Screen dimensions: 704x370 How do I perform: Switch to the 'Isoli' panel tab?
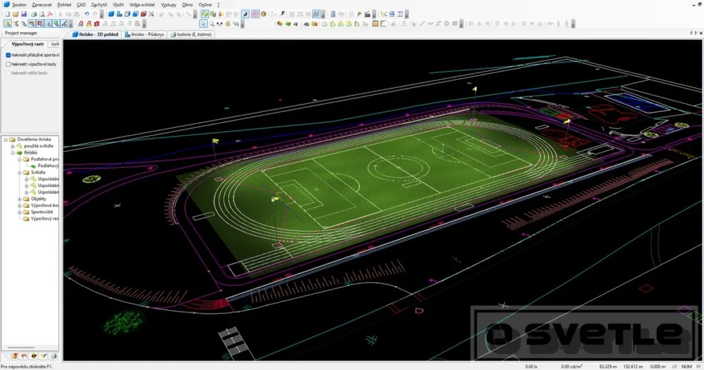coord(54,44)
